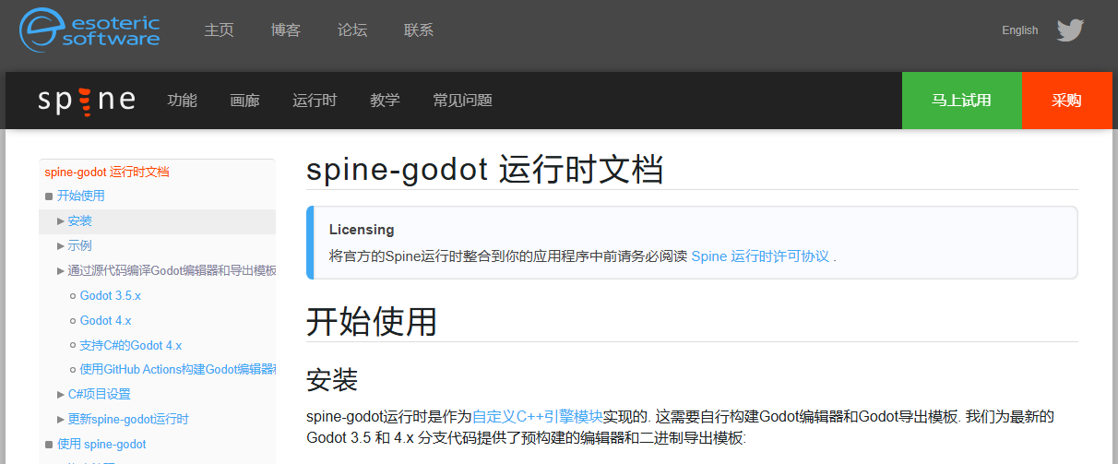1118x464 pixels.
Task: Open the Esoteric Software logo homepage
Action: [x=89, y=29]
